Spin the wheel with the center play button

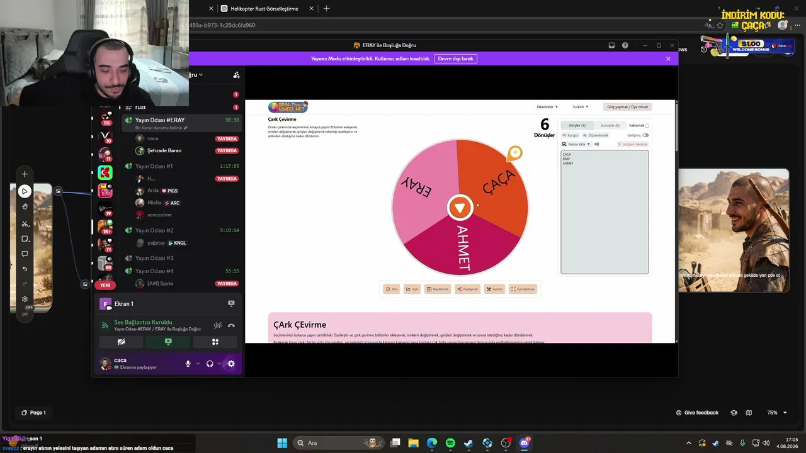coord(460,208)
